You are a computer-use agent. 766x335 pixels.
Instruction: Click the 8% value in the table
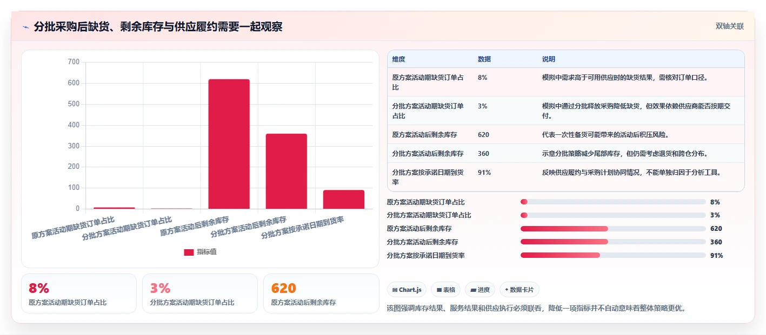[483, 78]
